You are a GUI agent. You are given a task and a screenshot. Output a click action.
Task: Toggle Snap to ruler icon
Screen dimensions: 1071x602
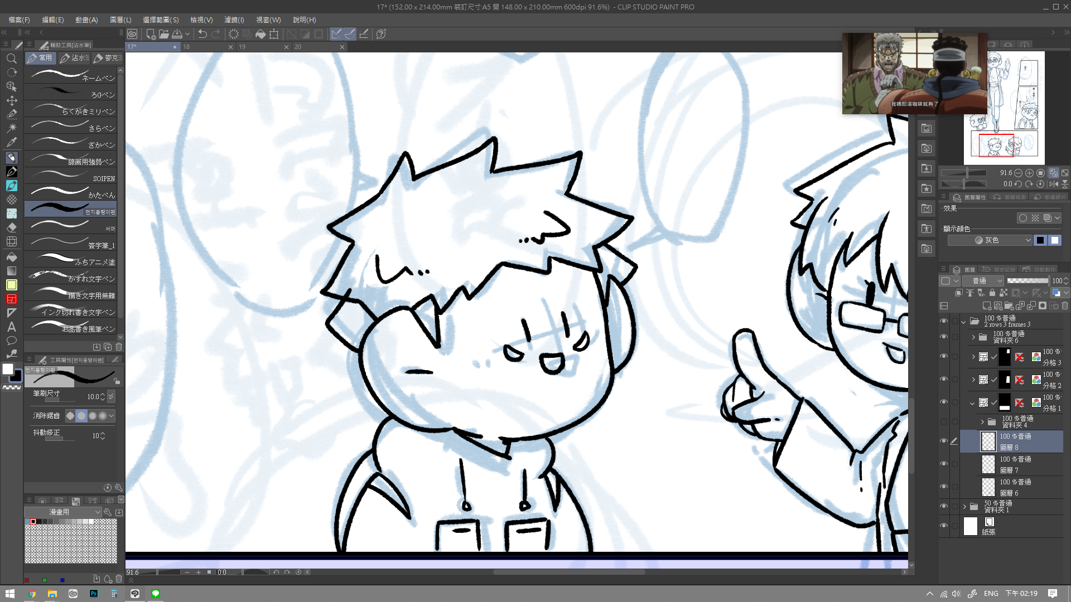(336, 34)
